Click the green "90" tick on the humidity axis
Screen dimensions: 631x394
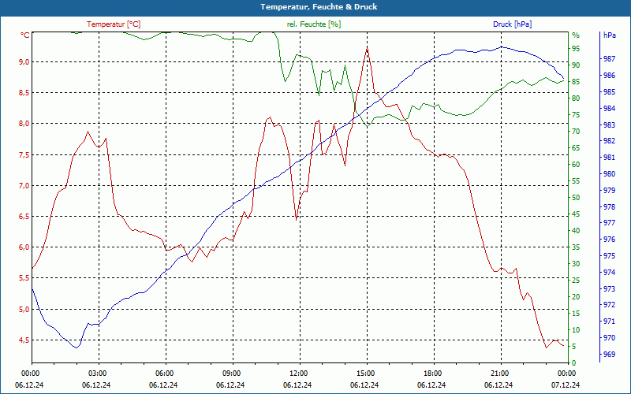(576, 65)
